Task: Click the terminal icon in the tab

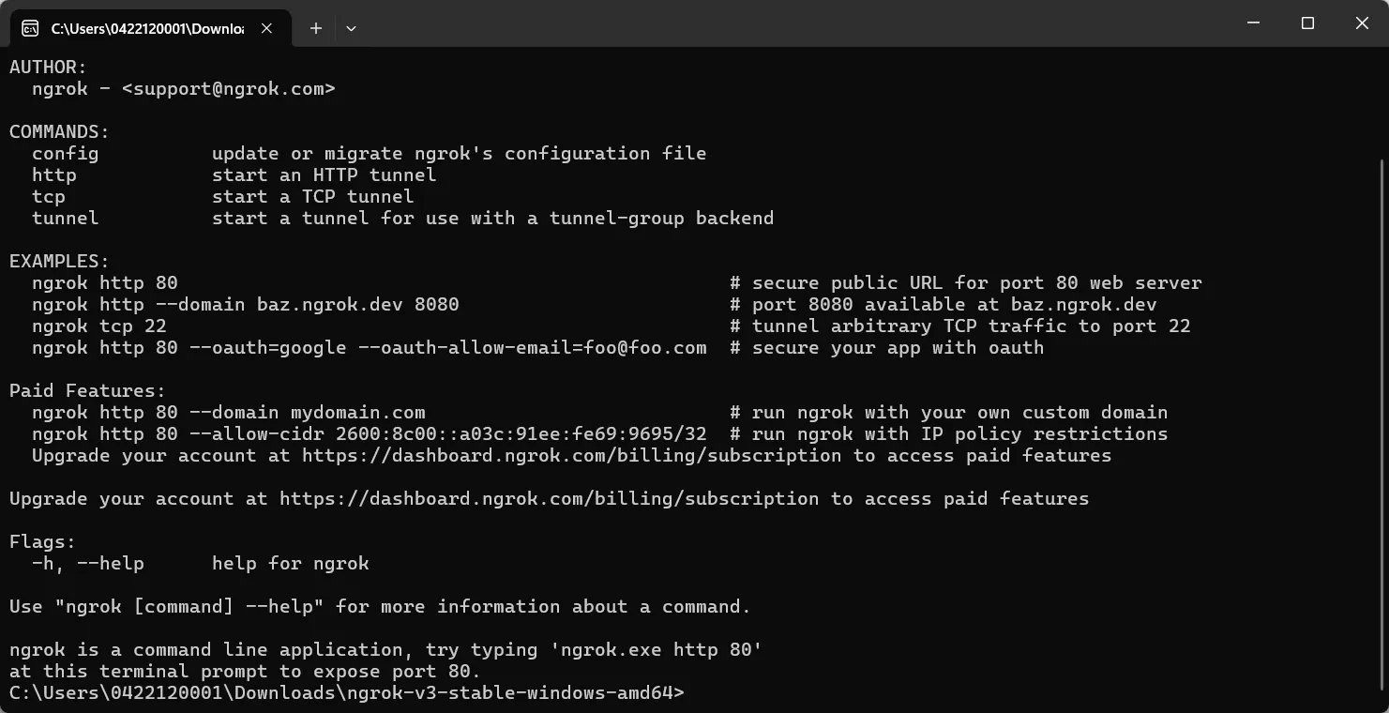Action: 30,28
